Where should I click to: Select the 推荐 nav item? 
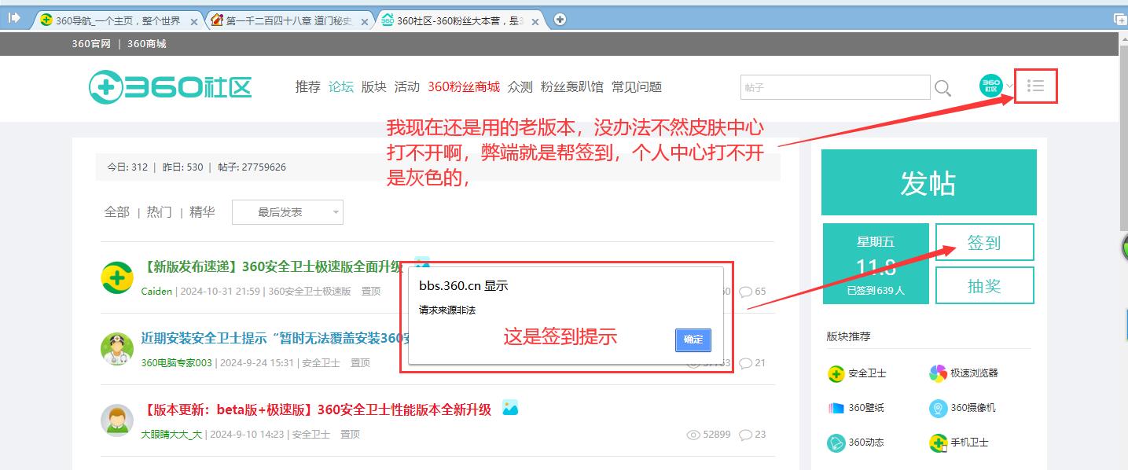click(308, 86)
